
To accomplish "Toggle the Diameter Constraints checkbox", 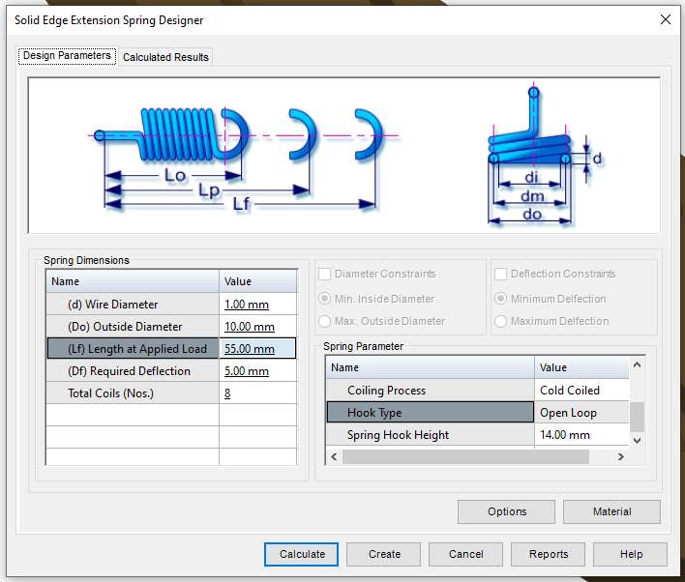I will [324, 274].
